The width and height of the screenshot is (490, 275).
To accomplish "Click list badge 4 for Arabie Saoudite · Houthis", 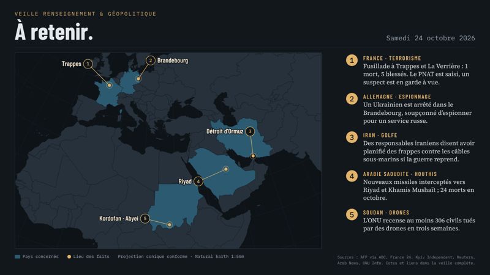I will click(x=352, y=176).
